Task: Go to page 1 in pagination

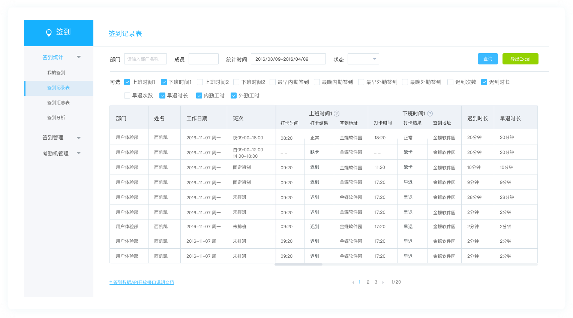Action: [x=359, y=282]
